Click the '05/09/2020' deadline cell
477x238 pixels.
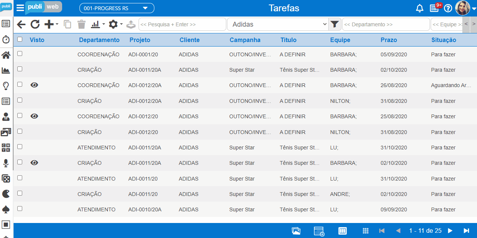394,54
